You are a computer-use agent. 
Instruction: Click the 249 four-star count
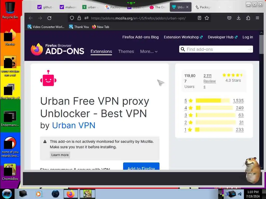240,108
